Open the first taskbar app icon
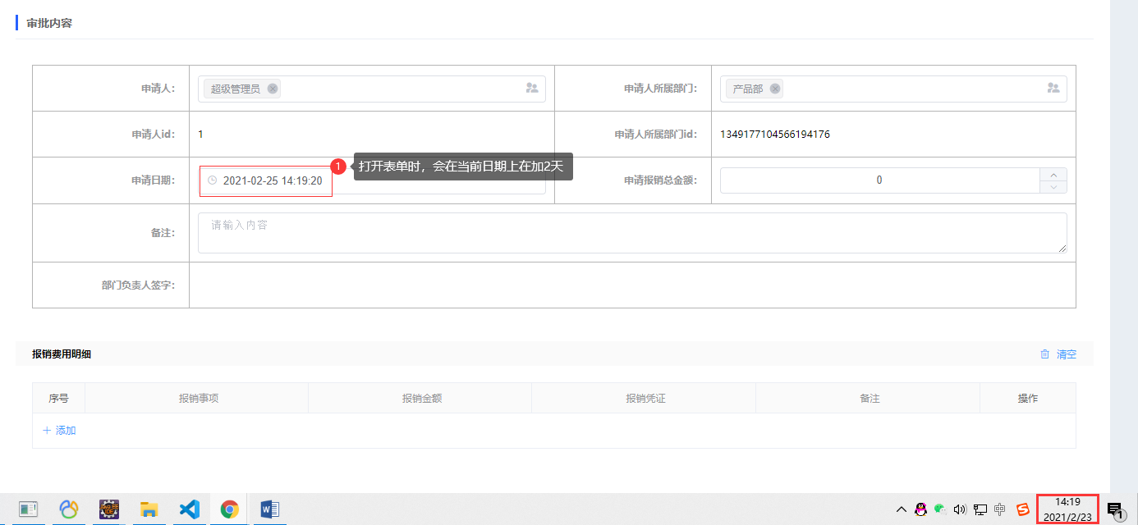Viewport: 1138px width, 525px height. [x=29, y=509]
